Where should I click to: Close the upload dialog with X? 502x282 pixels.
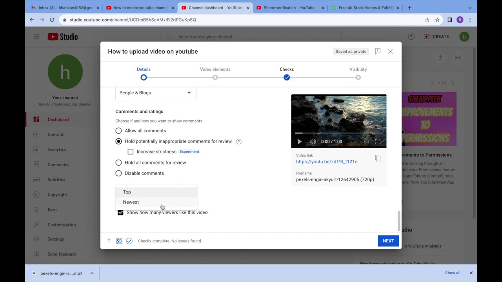point(390,51)
